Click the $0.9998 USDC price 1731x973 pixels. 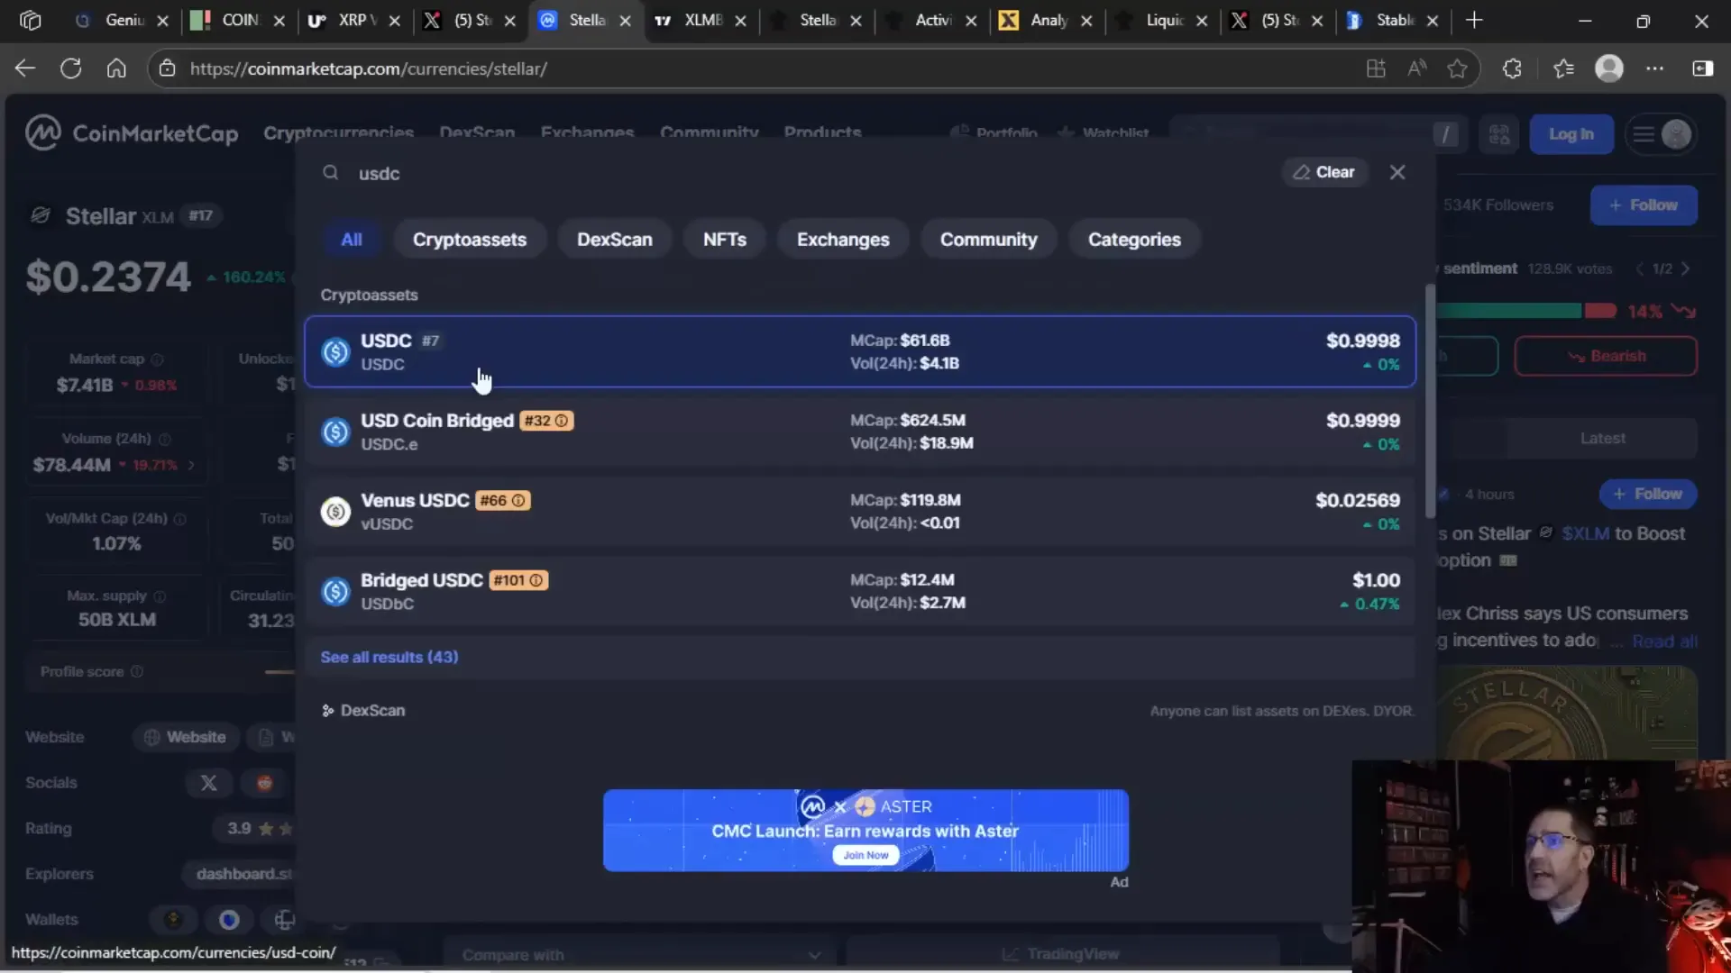(1363, 341)
